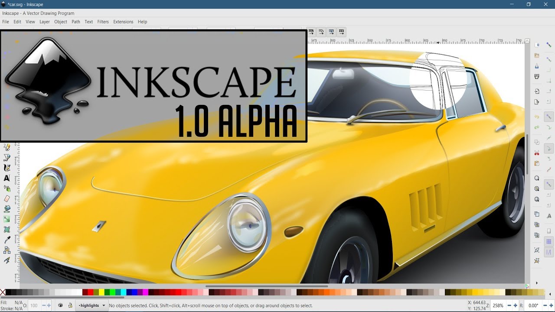Toggle current layer lock icon
This screenshot has width=555, height=312.
[x=70, y=305]
